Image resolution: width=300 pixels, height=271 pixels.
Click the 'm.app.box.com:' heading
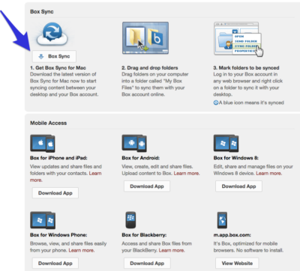point(232,235)
